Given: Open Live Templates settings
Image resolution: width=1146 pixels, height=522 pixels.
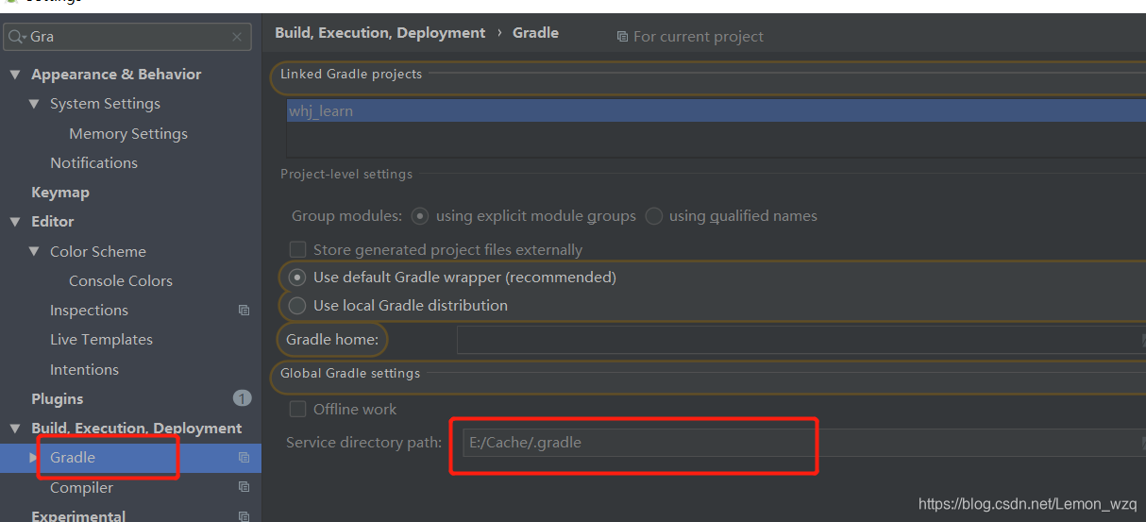Looking at the screenshot, I should click(101, 340).
